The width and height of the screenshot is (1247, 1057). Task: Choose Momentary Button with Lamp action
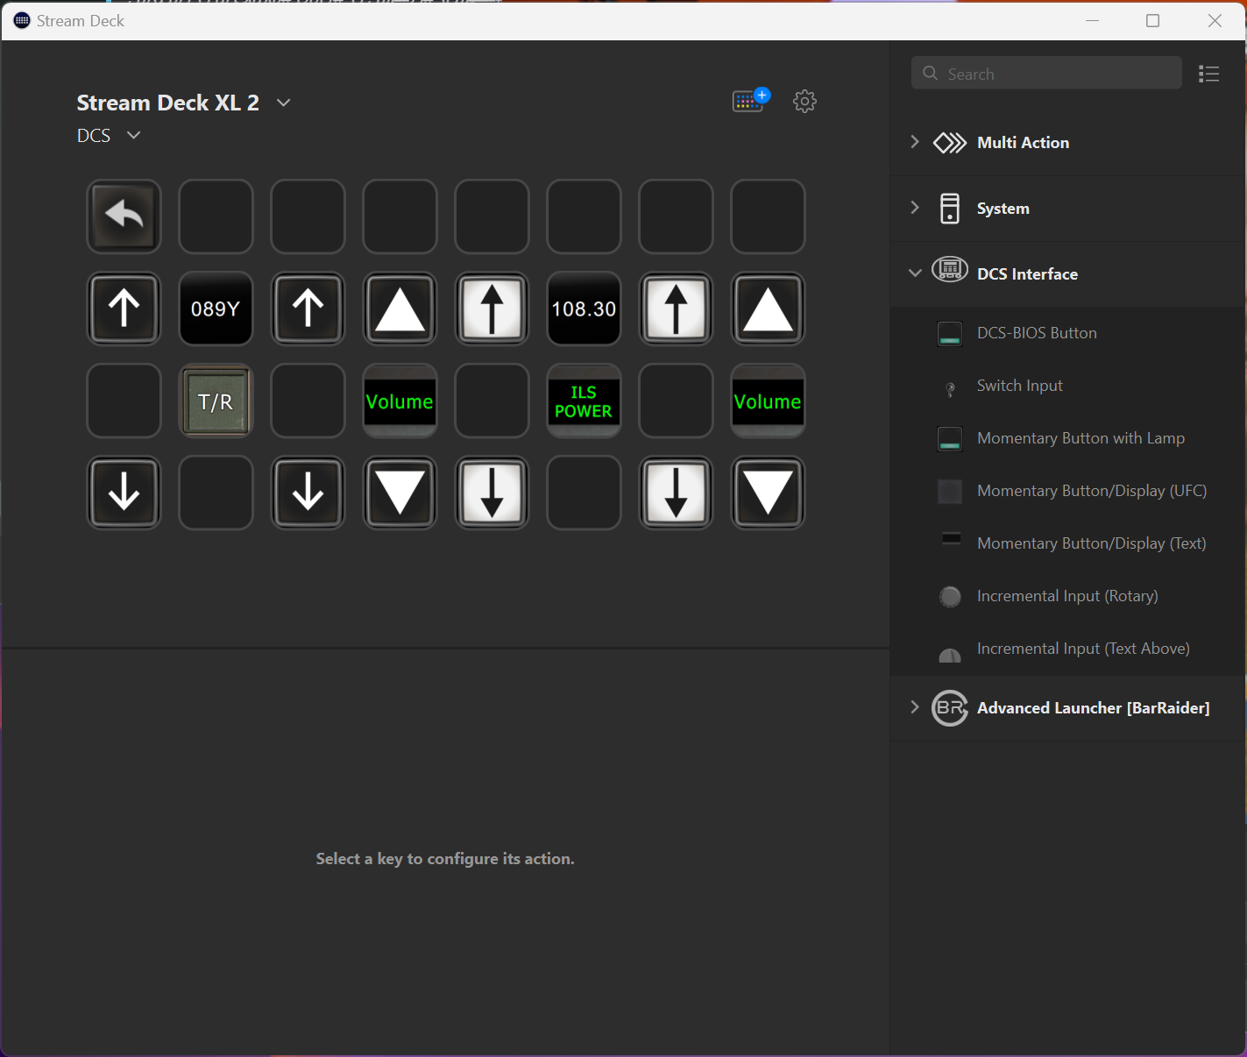point(1080,438)
